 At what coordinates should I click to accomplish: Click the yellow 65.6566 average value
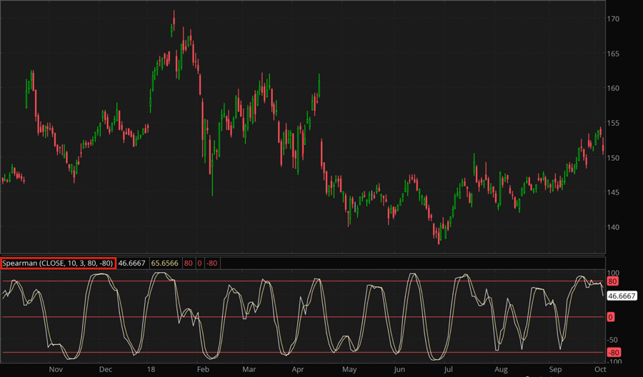click(x=165, y=263)
